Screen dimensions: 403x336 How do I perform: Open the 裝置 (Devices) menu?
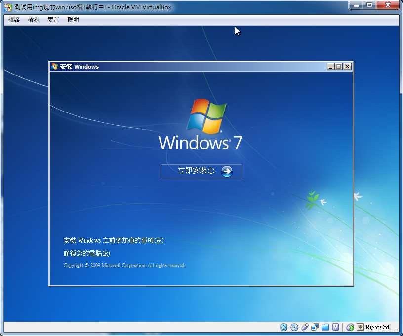(x=53, y=20)
